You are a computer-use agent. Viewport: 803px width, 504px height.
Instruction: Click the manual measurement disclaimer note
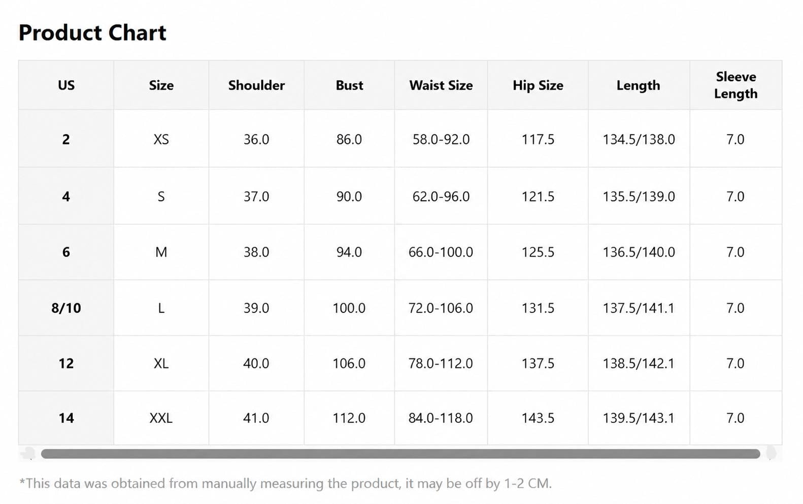pos(285,483)
